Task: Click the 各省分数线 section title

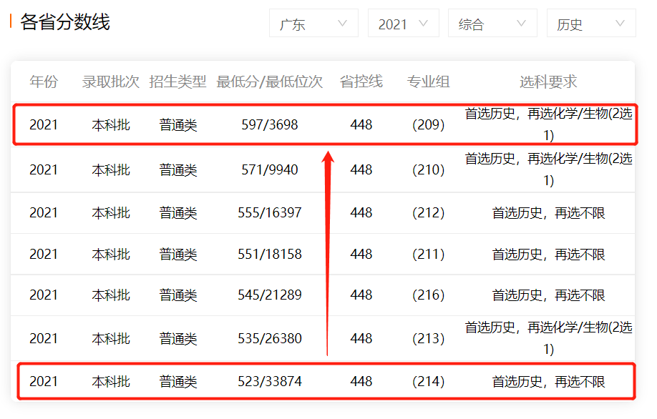Action: (65, 22)
